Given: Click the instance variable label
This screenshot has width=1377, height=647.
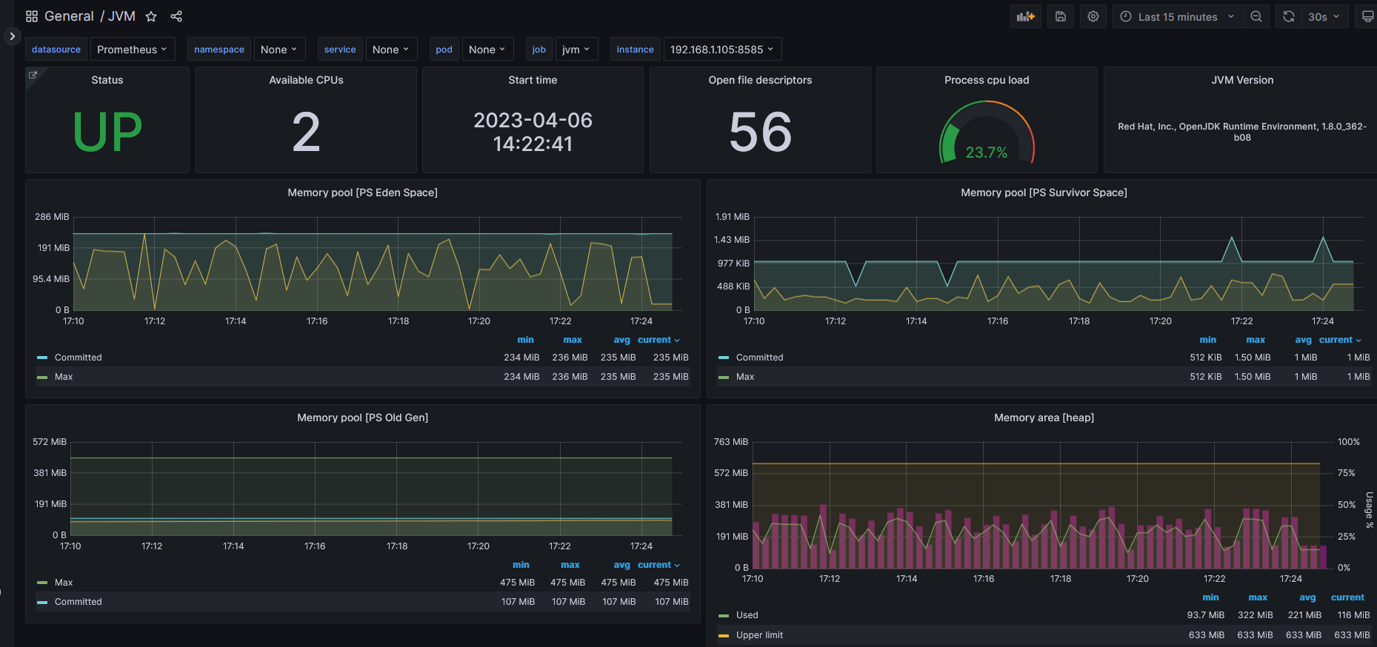Looking at the screenshot, I should pyautogui.click(x=635, y=50).
